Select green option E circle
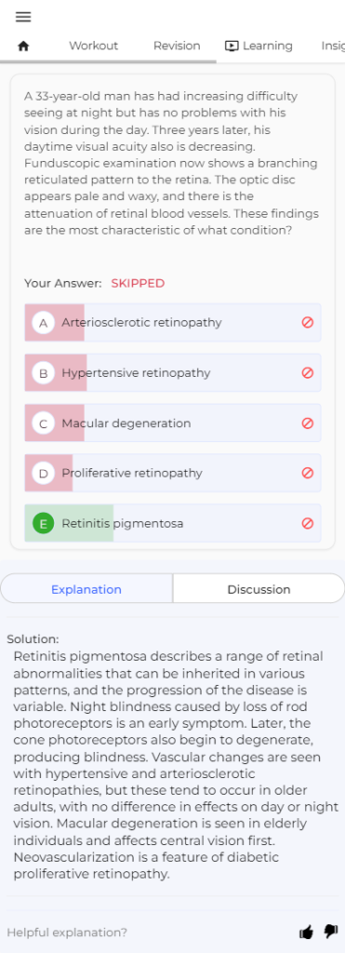Image resolution: width=345 pixels, height=953 pixels. 43,523
